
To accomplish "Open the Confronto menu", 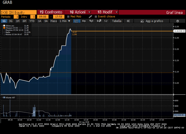I will 51,12.
